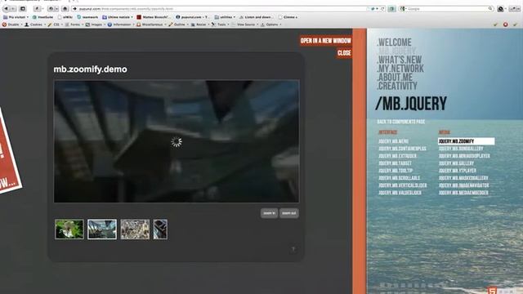523x294 pixels.
Task: Open jquery.mb.imageNavigator component link
Action: (x=463, y=185)
